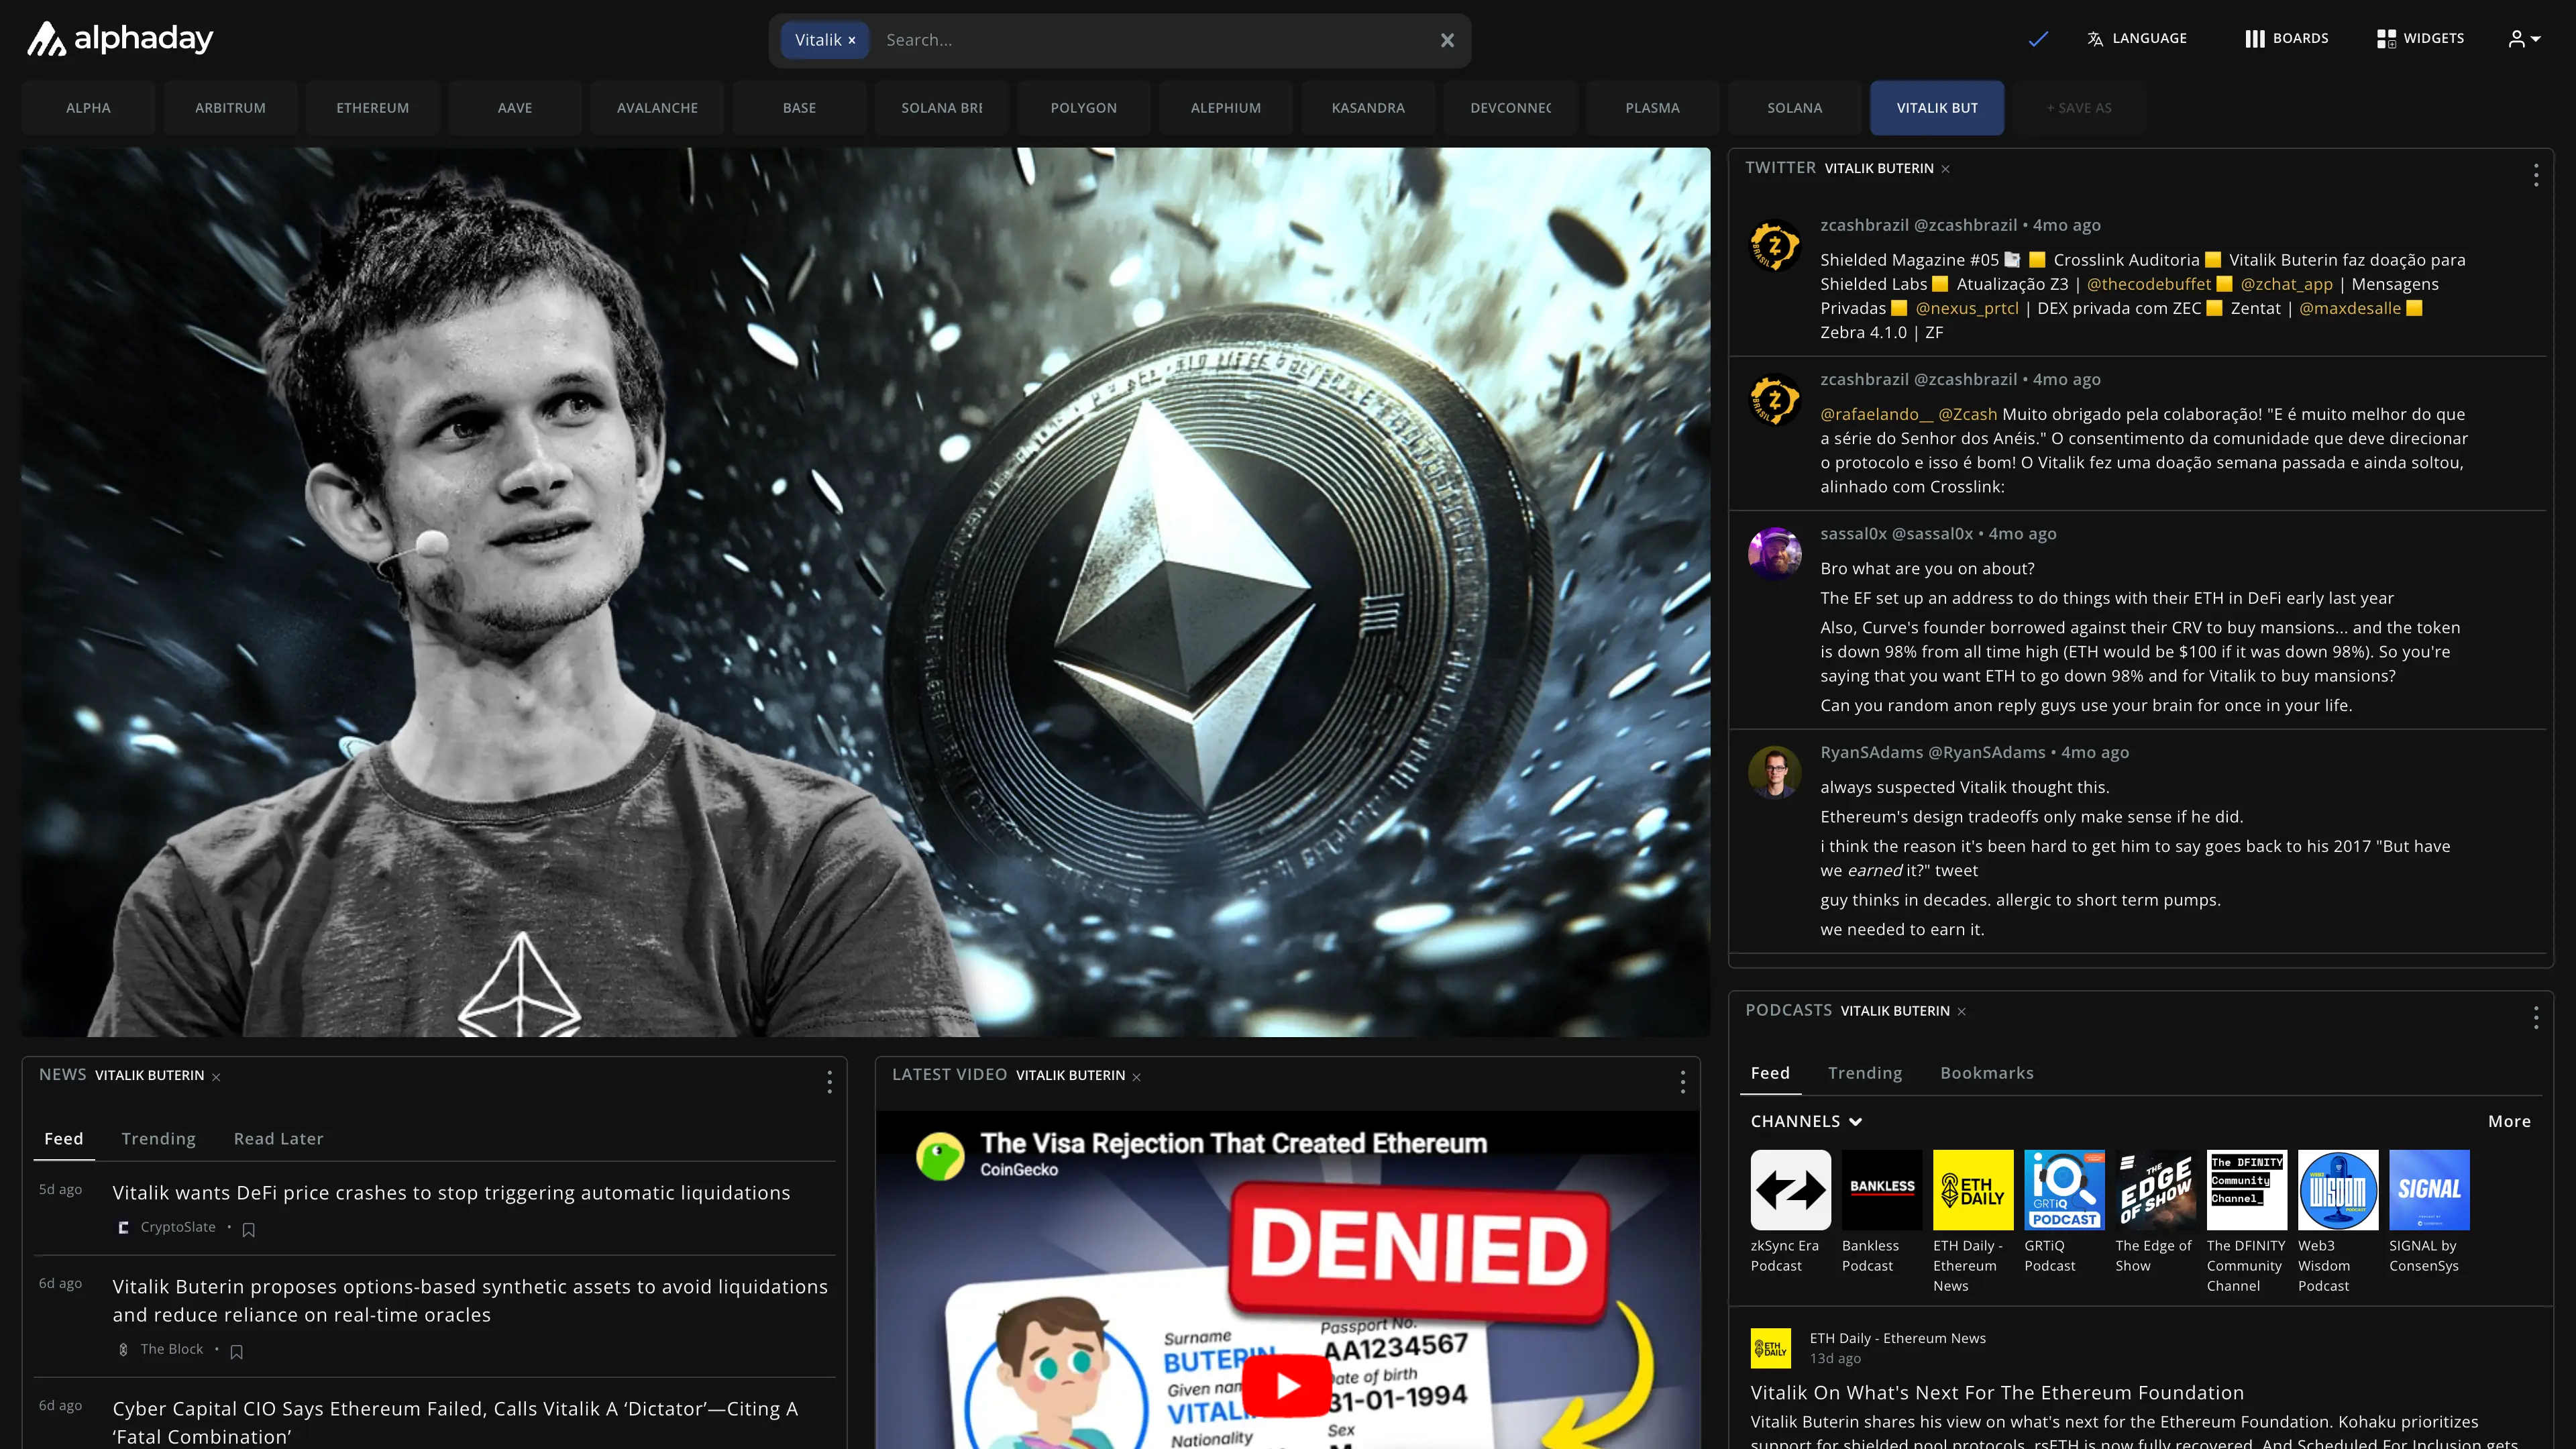The width and height of the screenshot is (2576, 1449).
Task: Switch to the Base board tab
Action: pos(799,108)
